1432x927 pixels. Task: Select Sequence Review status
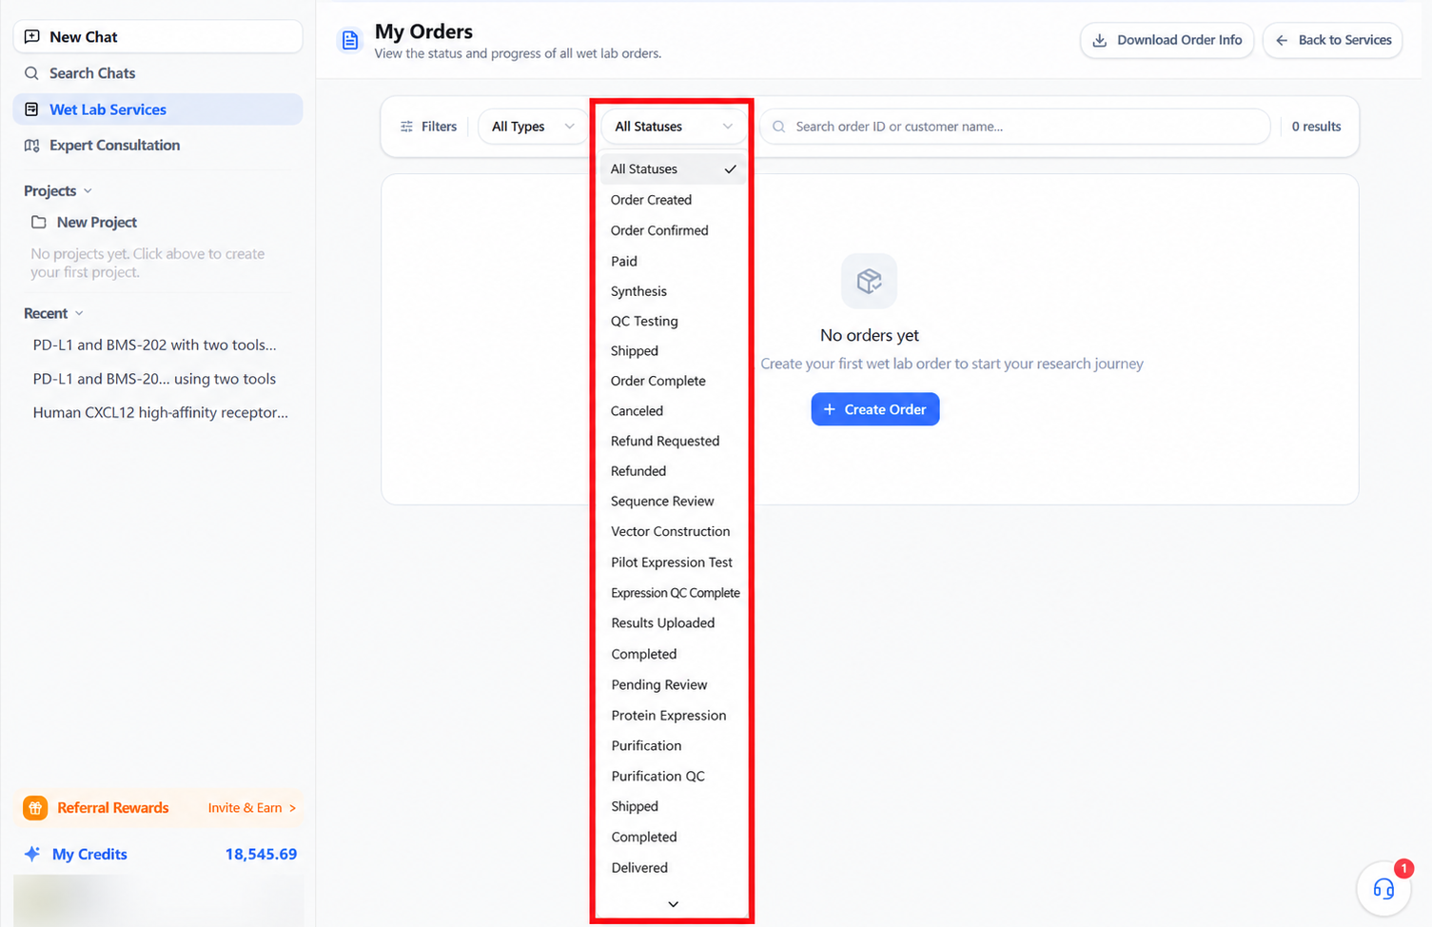[673, 502]
